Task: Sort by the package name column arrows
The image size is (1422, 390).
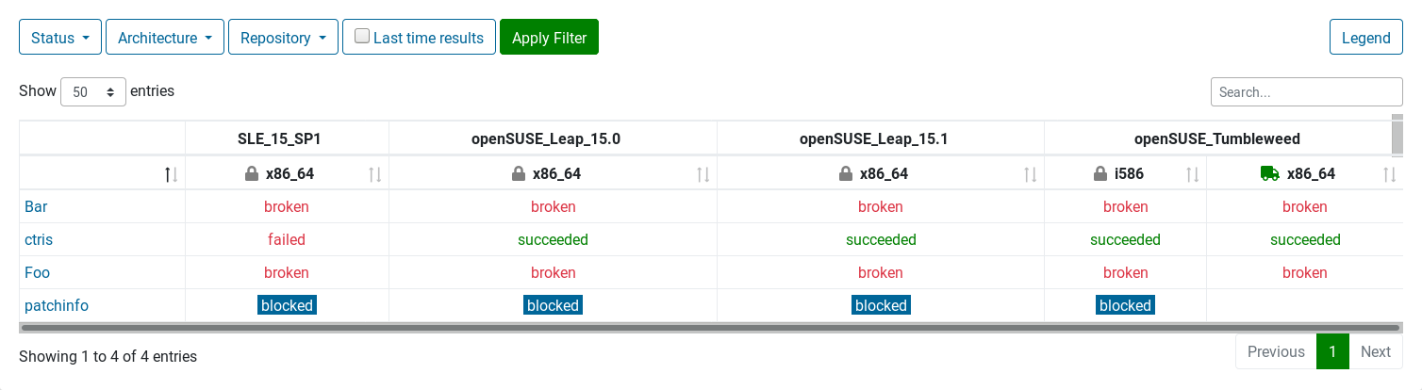Action: pyautogui.click(x=171, y=174)
